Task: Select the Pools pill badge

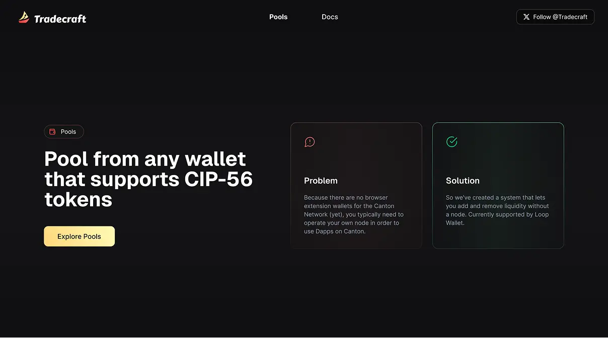Action: coord(64,132)
